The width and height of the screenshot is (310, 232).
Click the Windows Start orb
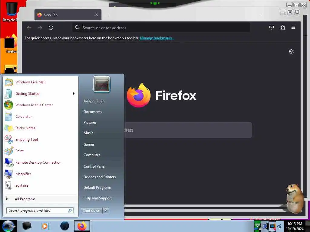coord(8,226)
